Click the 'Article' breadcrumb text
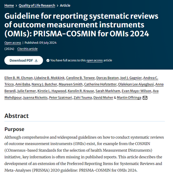 click(x=65, y=5)
